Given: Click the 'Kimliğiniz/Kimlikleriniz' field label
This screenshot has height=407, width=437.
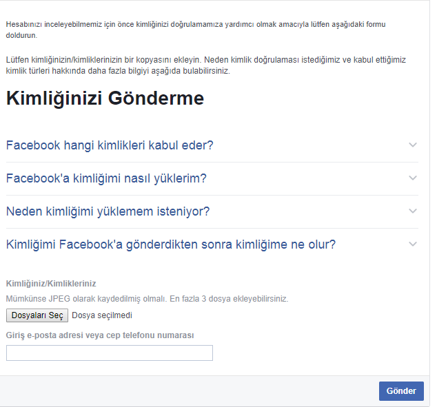Looking at the screenshot, I should [x=51, y=284].
